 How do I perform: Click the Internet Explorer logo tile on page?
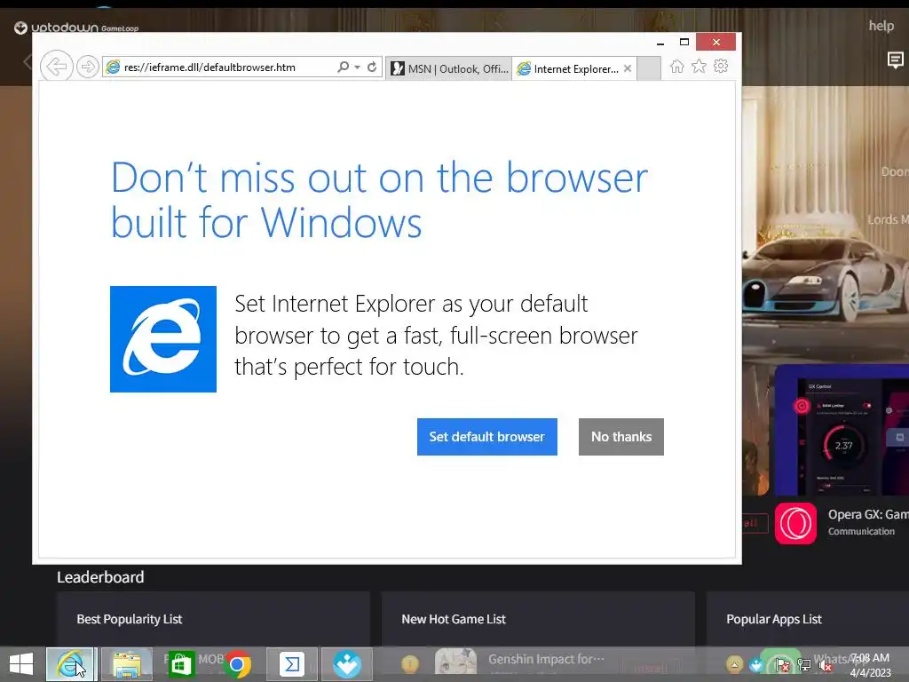pyautogui.click(x=163, y=339)
